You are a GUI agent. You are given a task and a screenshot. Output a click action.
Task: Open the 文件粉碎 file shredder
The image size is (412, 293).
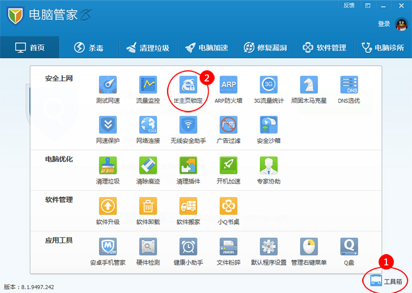coord(228,247)
